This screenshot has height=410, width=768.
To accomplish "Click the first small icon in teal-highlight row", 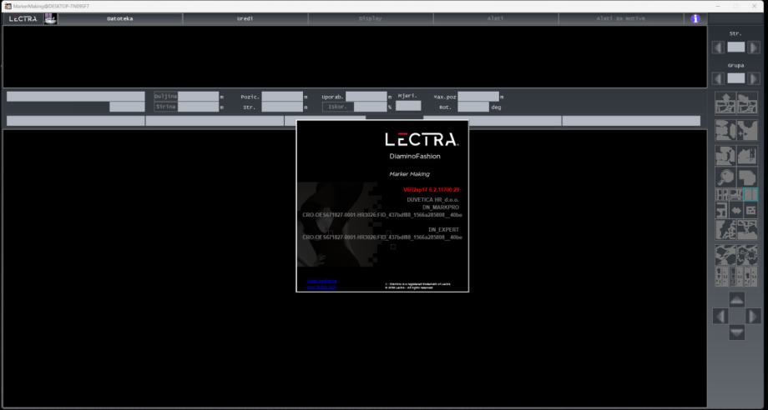I will click(722, 195).
